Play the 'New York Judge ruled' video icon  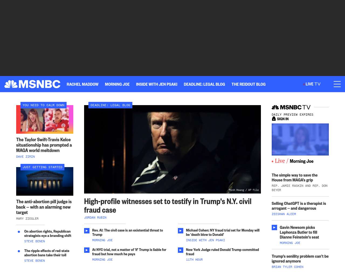tap(181, 250)
